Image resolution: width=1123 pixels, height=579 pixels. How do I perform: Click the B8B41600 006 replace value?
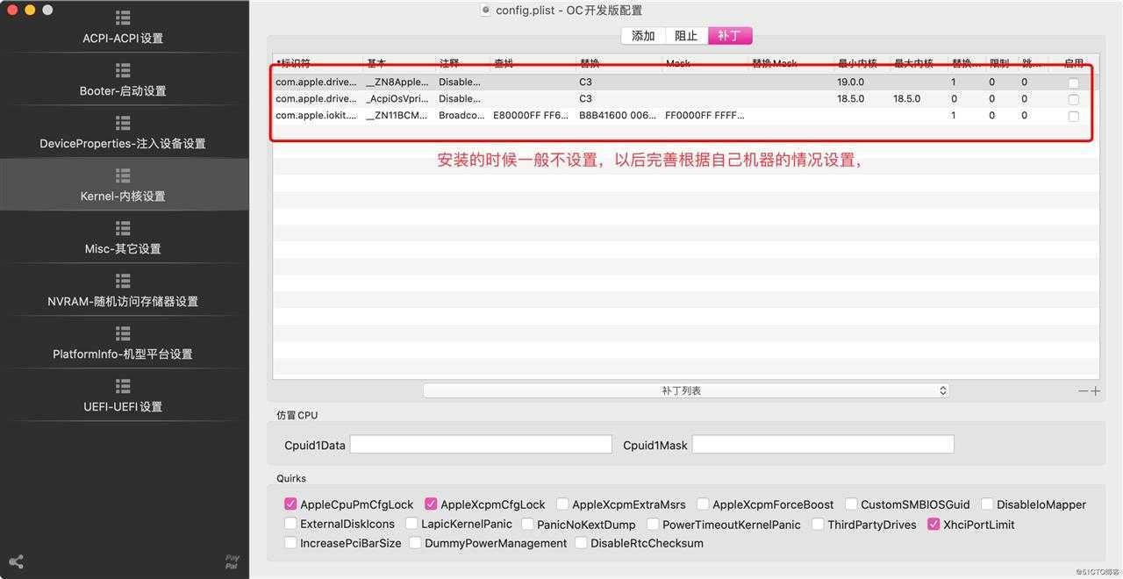618,116
